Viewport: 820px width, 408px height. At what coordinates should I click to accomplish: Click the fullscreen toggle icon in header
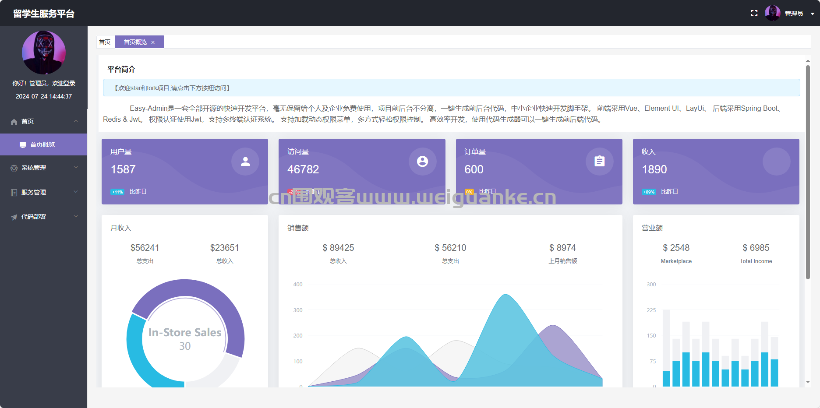(754, 14)
